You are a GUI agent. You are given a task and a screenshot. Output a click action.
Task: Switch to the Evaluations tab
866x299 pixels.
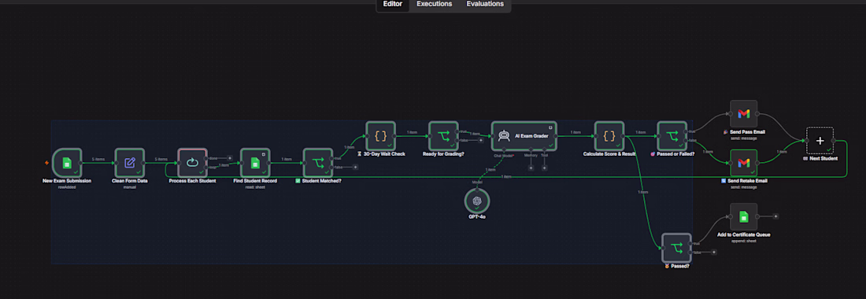point(485,4)
